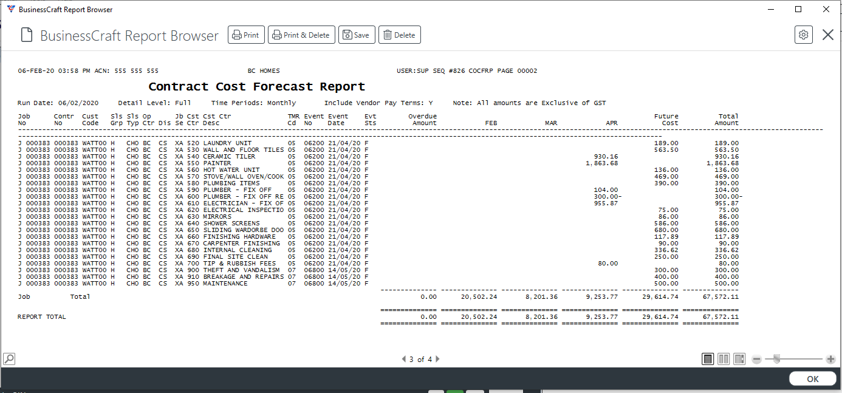Select the FINAL SITE CLEAN description
Viewport: 842px width, 393px height.
pyautogui.click(x=235, y=256)
